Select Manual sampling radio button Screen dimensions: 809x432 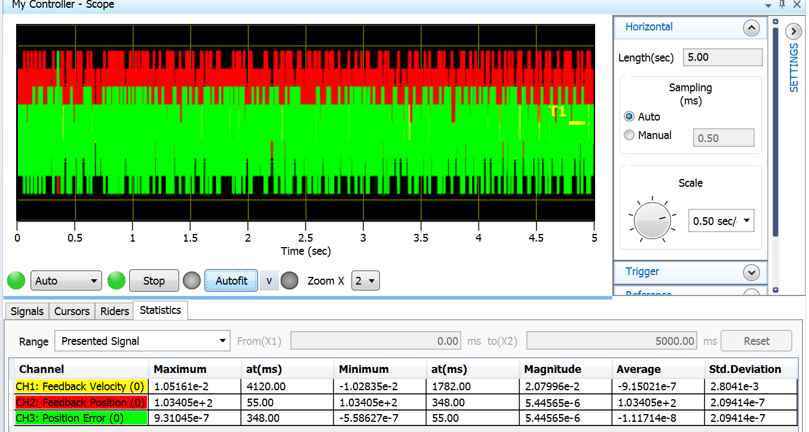click(x=629, y=135)
